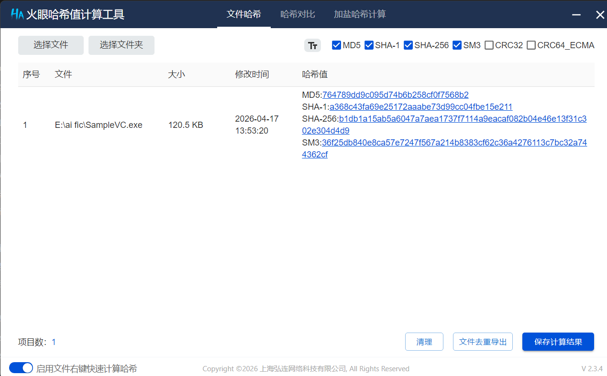Copy the SHA-256 hash value link
This screenshot has height=376, width=607.
click(x=444, y=125)
